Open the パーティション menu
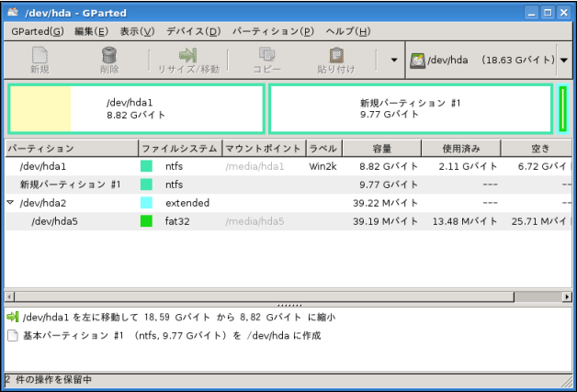The width and height of the screenshot is (577, 392). (273, 31)
